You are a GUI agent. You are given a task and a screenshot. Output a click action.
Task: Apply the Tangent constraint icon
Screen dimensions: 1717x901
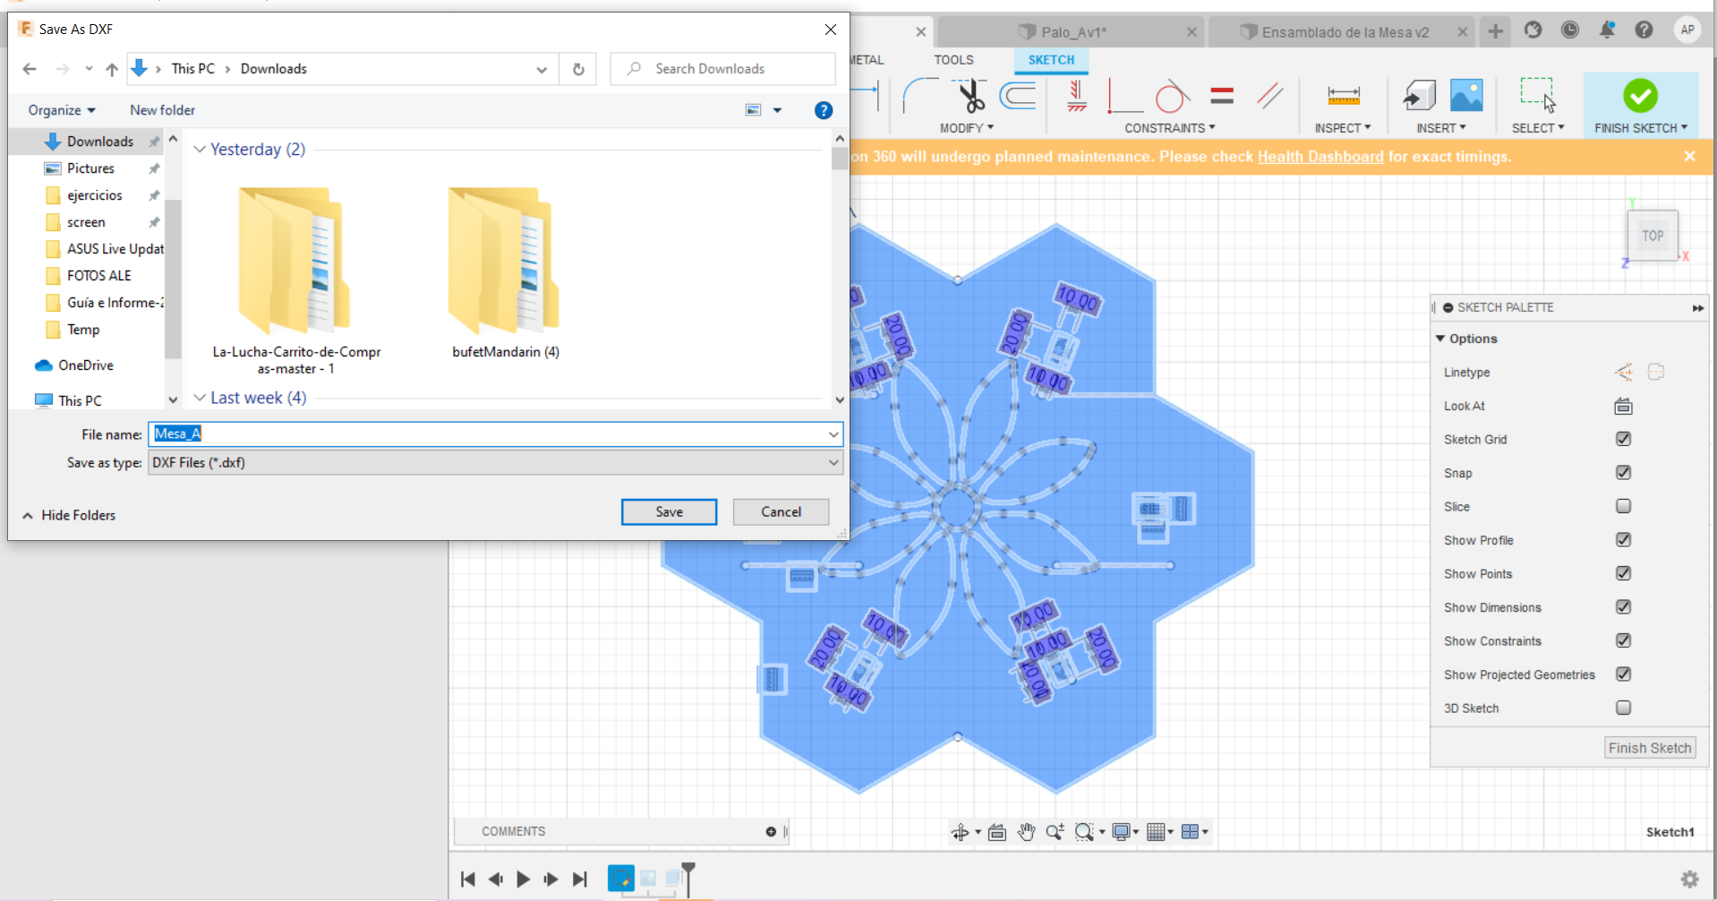[x=1172, y=95]
